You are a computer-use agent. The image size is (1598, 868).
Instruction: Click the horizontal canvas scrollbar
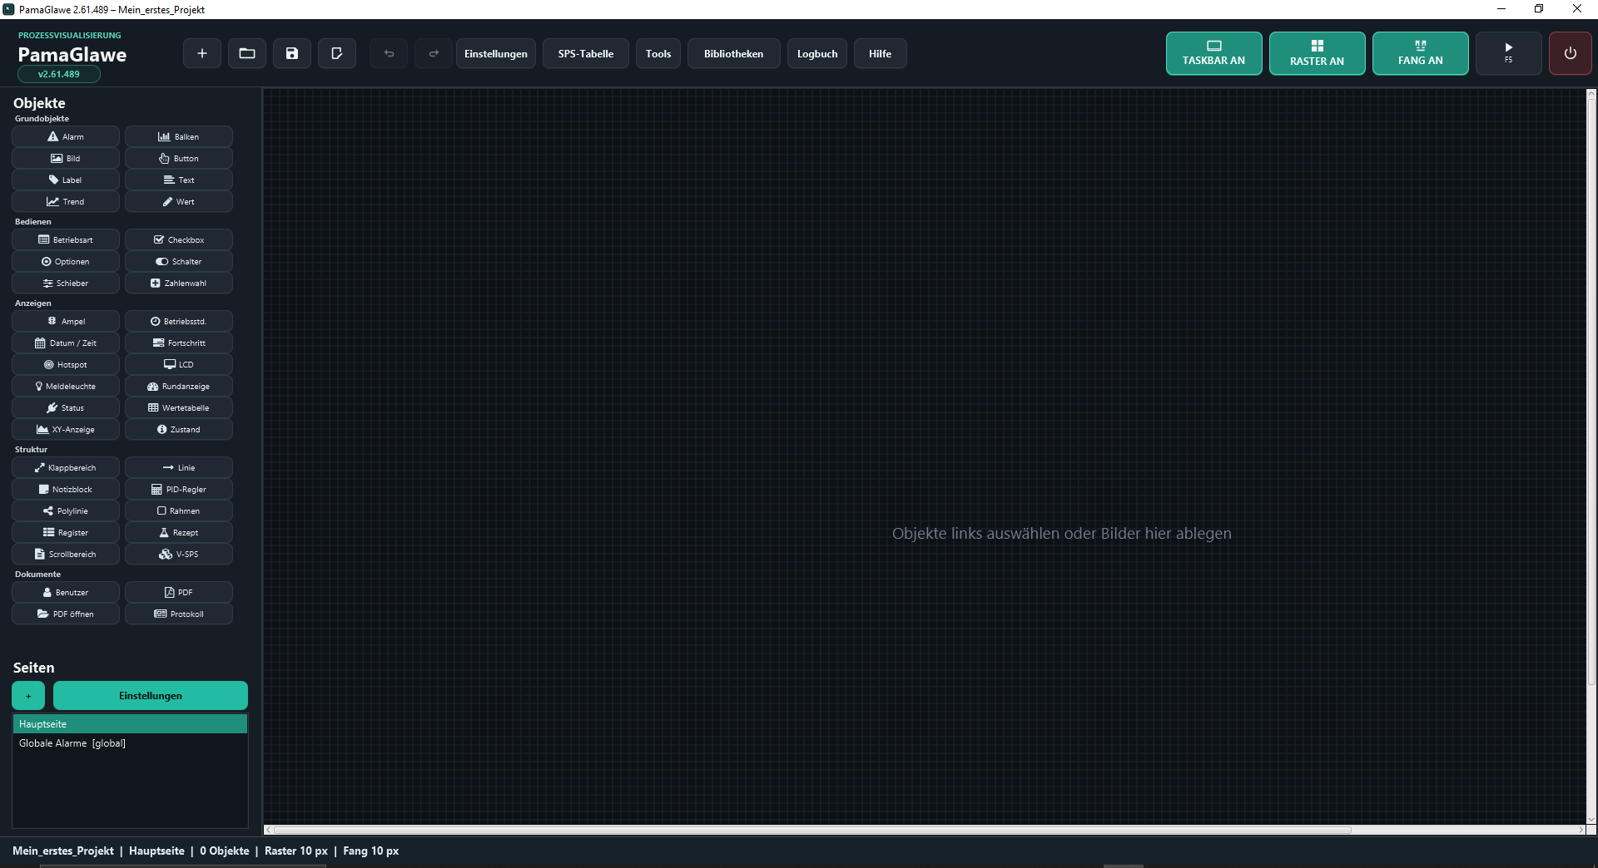pos(811,830)
